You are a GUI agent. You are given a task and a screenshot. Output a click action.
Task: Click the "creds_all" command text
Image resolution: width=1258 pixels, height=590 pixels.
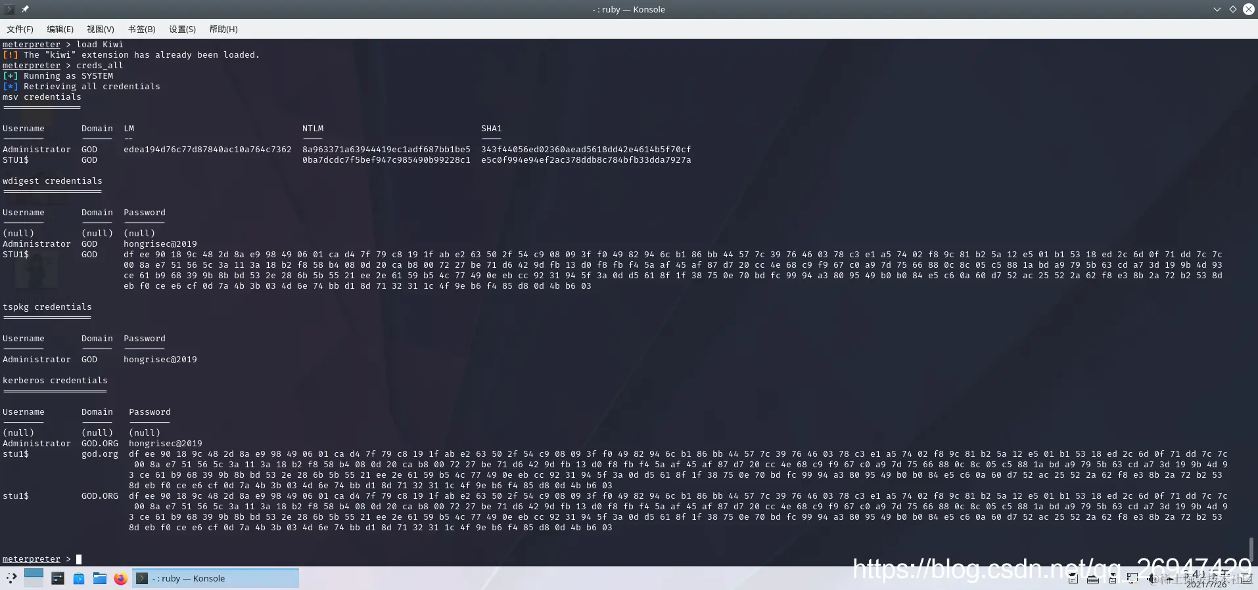100,66
